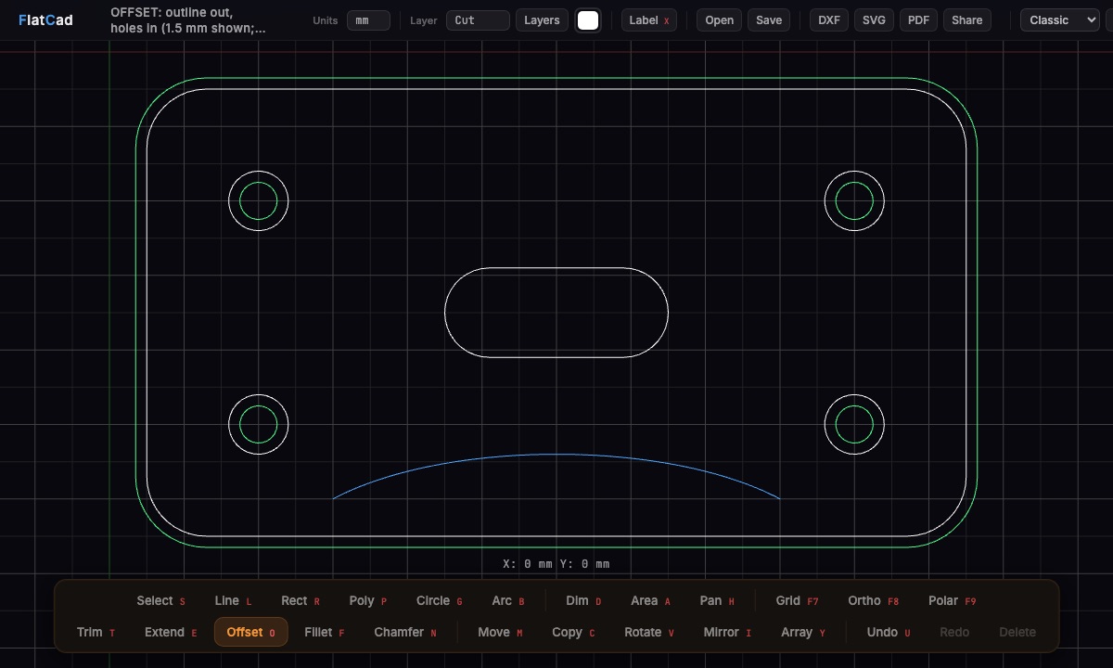Image resolution: width=1113 pixels, height=668 pixels.
Task: Pick the Arc drawing tool
Action: [x=507, y=600]
